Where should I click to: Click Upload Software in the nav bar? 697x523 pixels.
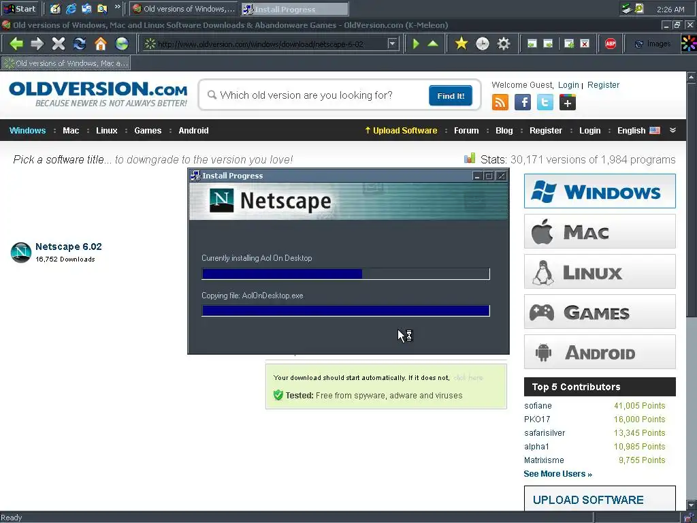tap(401, 130)
